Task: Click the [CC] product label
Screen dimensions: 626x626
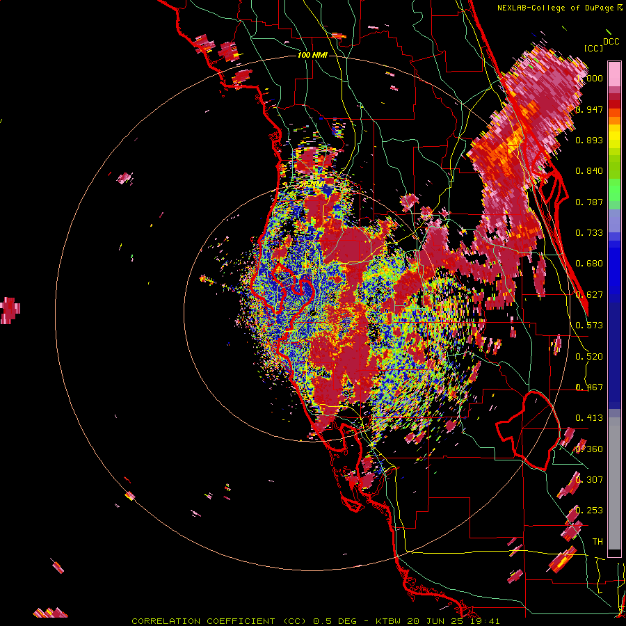Action: [593, 48]
